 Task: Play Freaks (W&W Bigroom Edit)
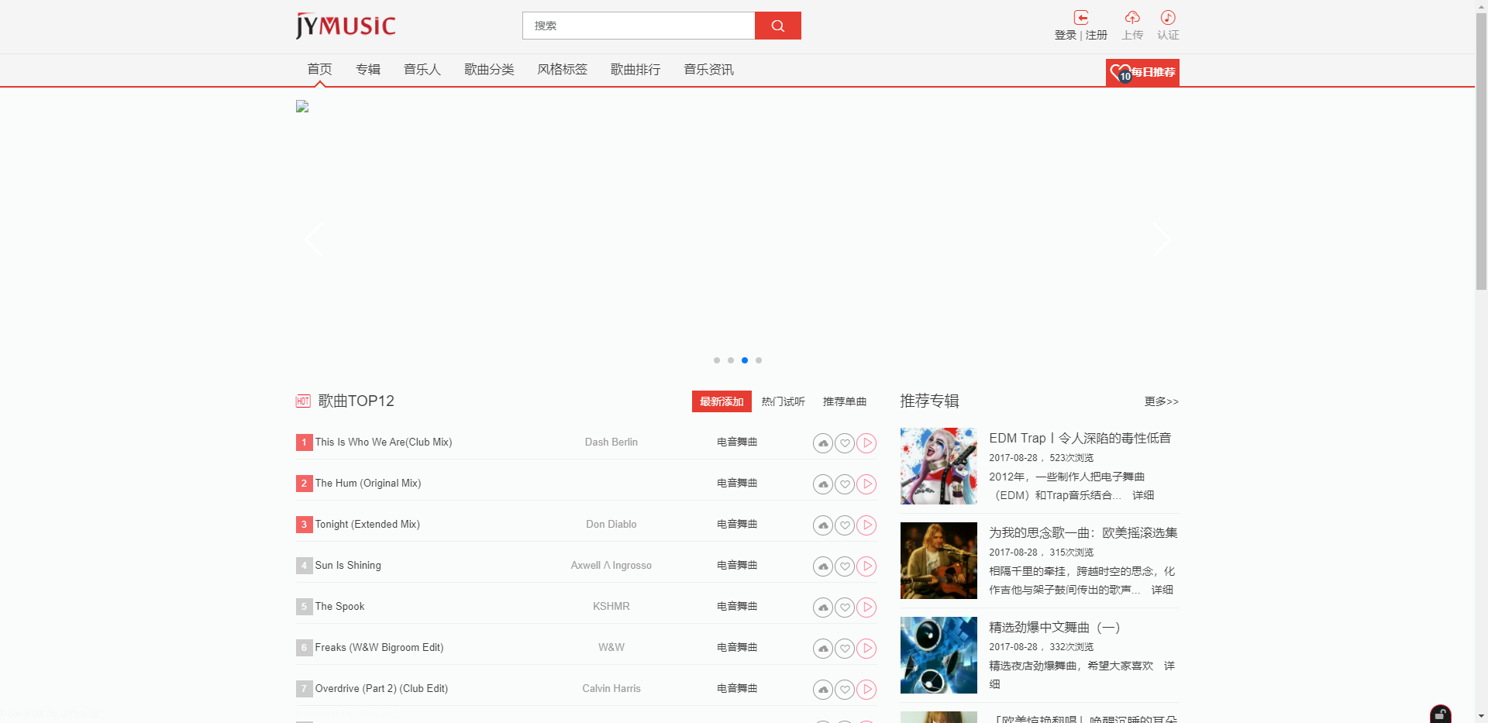866,649
